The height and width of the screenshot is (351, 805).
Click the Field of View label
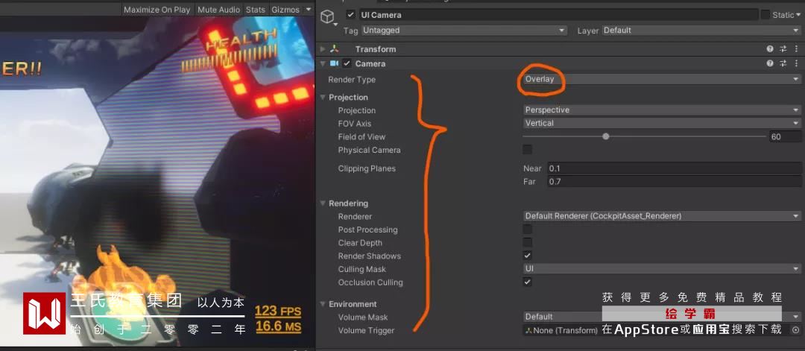pyautogui.click(x=362, y=136)
